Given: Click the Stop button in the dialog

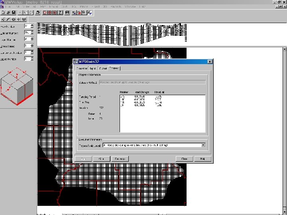Looking at the screenshot, I should pyautogui.click(x=102, y=159).
